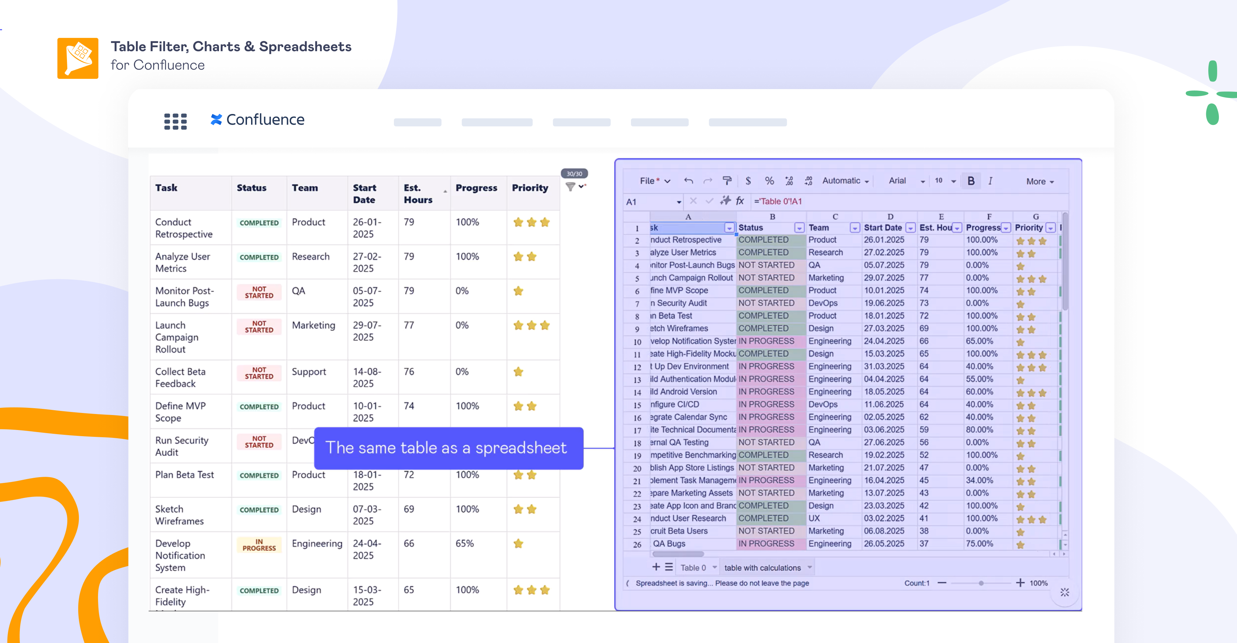Screen dimensions: 1237x643
Task: Open the Automatic number format dropdown
Action: (x=845, y=181)
